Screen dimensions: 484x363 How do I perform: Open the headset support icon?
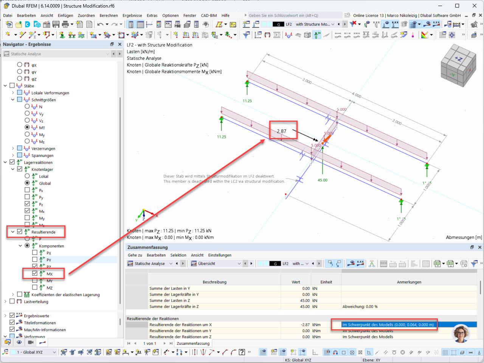(206, 24)
